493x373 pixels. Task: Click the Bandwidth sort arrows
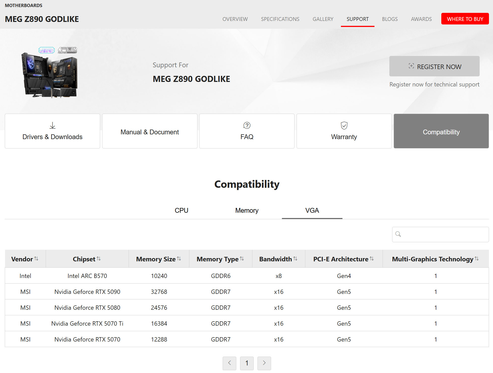(295, 259)
